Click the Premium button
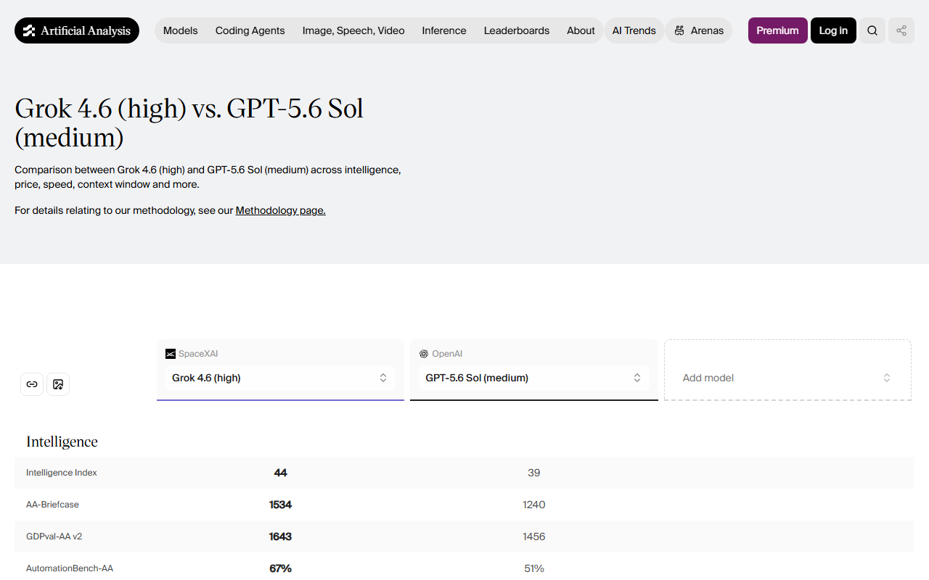The height and width of the screenshot is (580, 929). tap(778, 30)
